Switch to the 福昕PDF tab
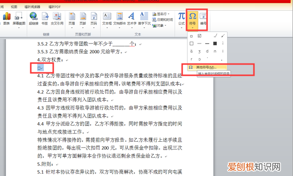 (x=54, y=7)
